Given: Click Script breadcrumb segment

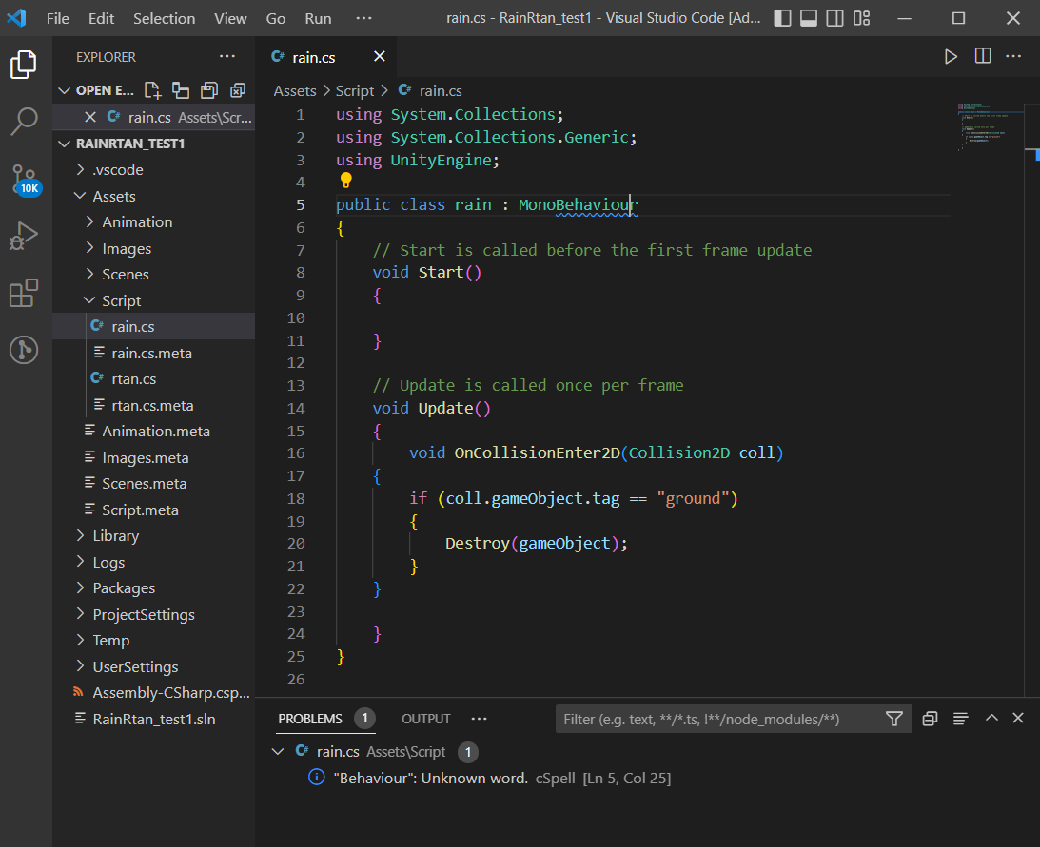Looking at the screenshot, I should (x=355, y=91).
